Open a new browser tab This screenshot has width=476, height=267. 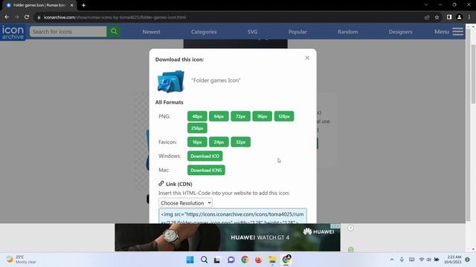(83, 5)
